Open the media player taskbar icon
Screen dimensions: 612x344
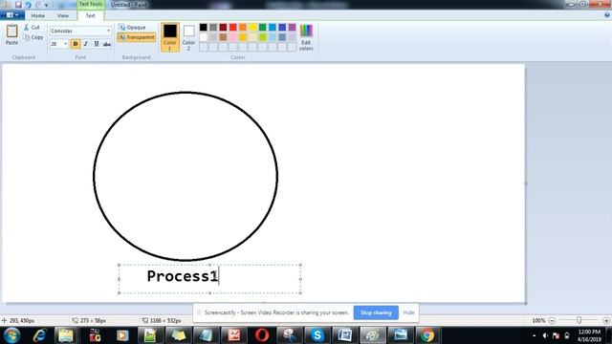tap(122, 335)
